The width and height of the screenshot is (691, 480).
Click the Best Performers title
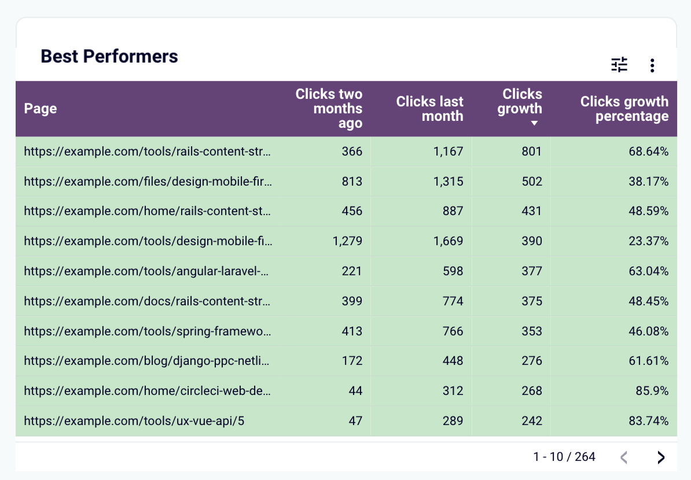pyautogui.click(x=108, y=56)
